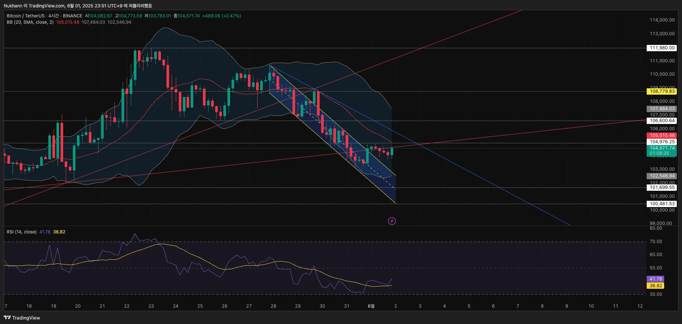Click the 106,600.64 price level label
The height and width of the screenshot is (324, 682).
(x=662, y=121)
